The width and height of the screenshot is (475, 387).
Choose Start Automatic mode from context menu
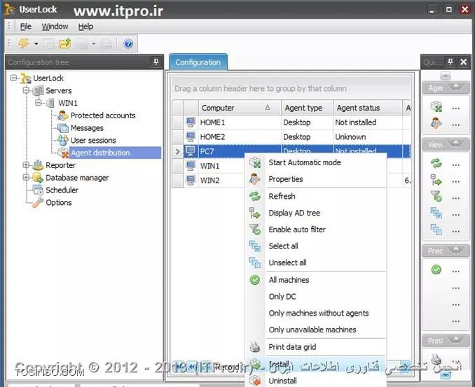coord(316,162)
